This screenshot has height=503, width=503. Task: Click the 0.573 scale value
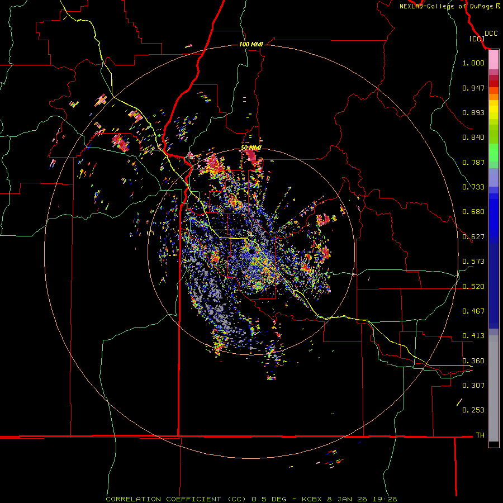tap(473, 262)
